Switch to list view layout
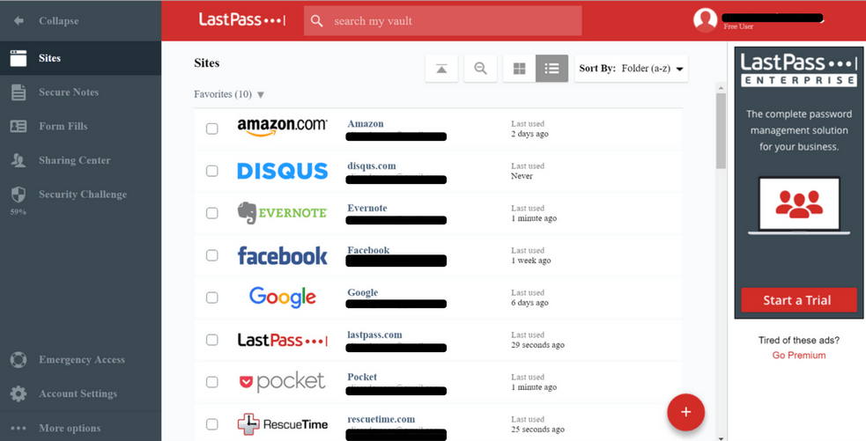The image size is (866, 441). [x=551, y=69]
